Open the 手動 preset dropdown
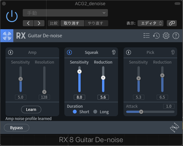Screen dimensions: 183x146 tap(65, 13)
